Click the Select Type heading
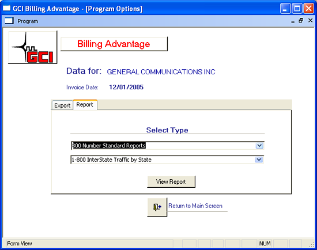Screen dimensions: 317x250 167,130
